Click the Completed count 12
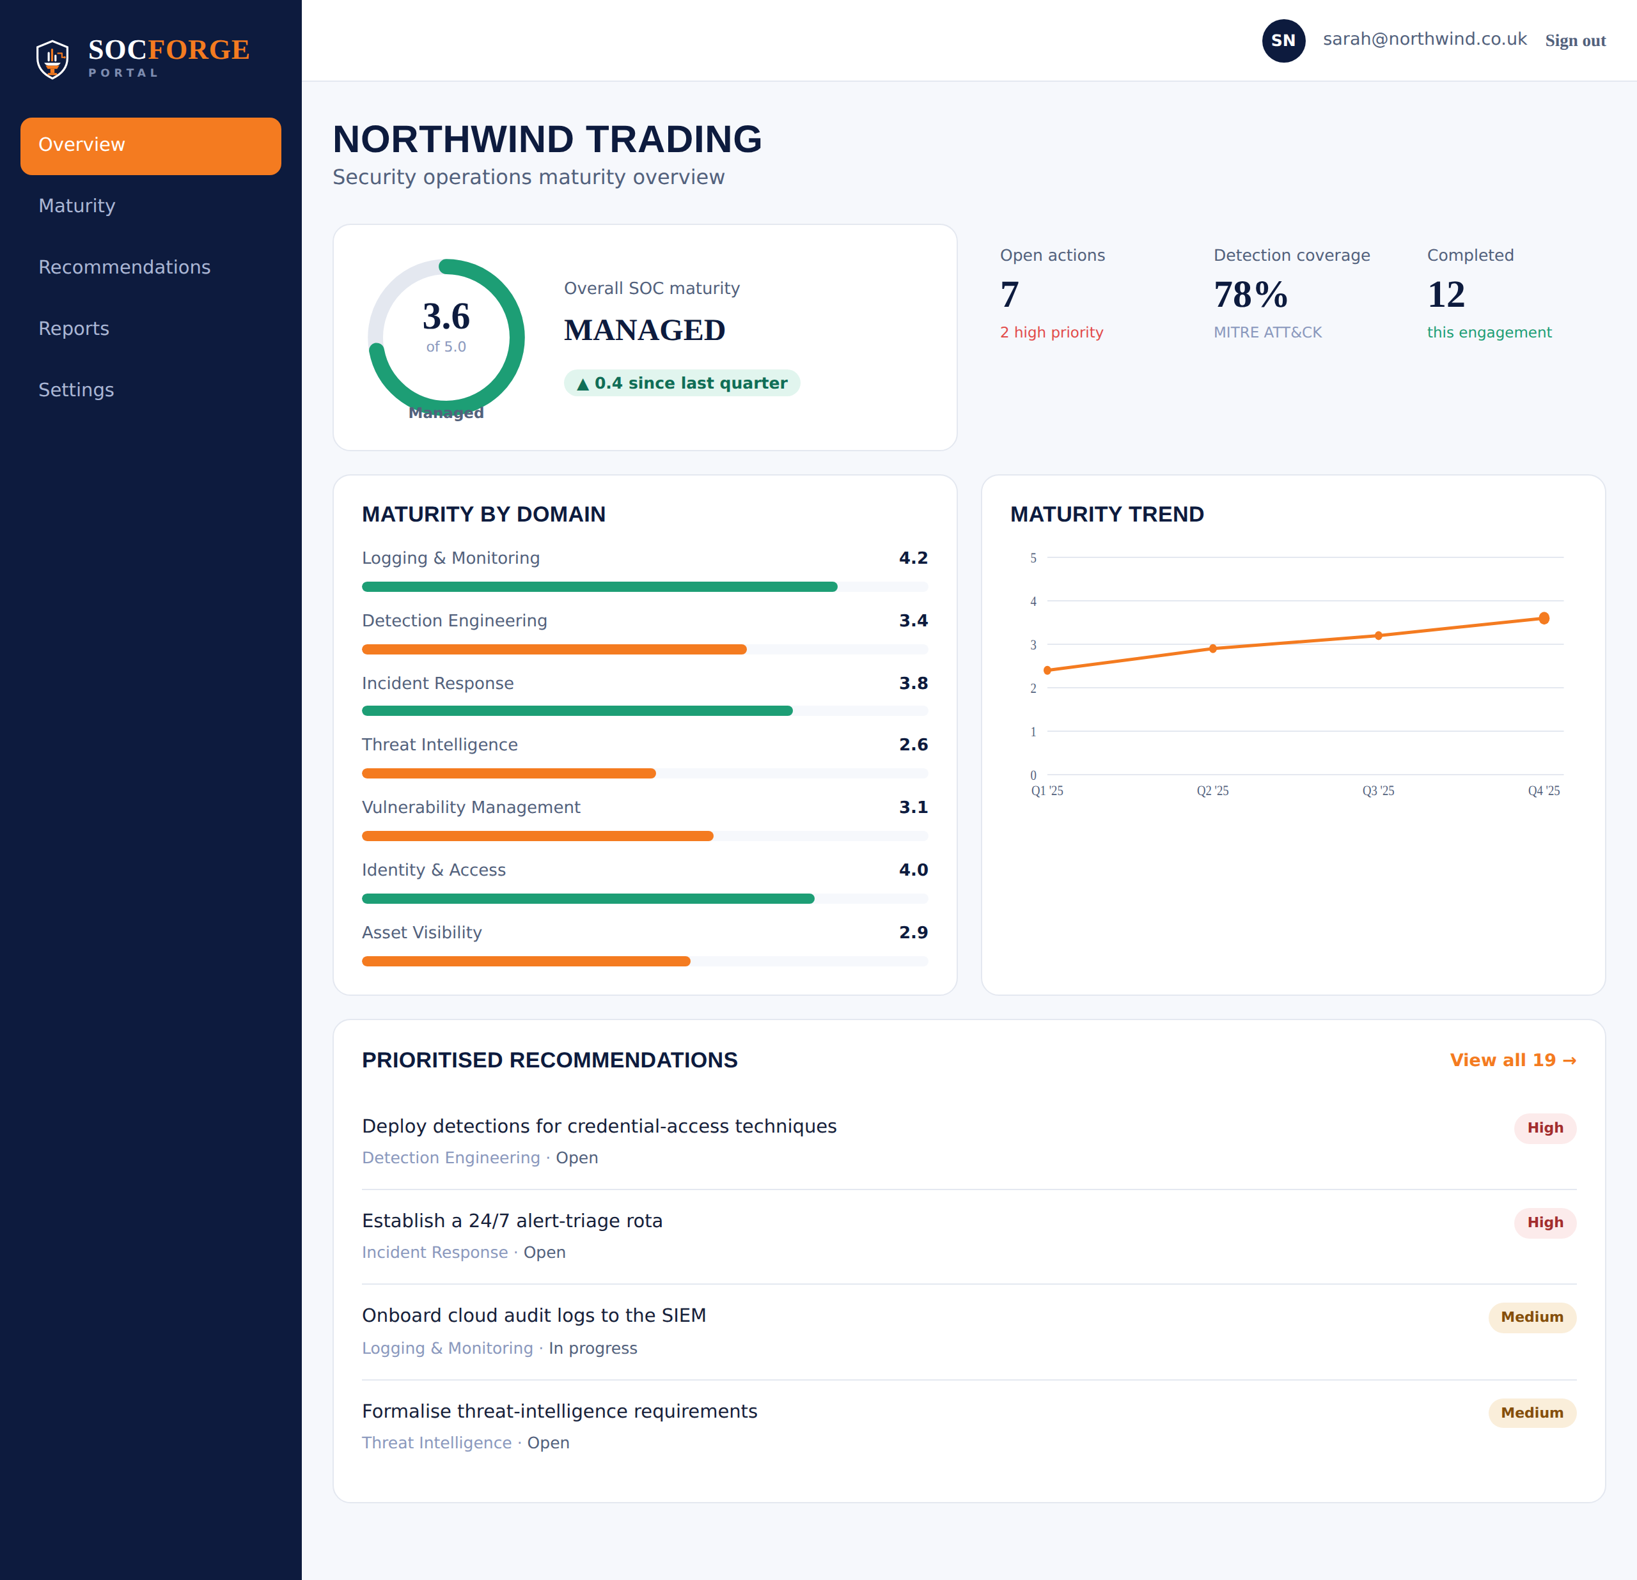 [1446, 295]
